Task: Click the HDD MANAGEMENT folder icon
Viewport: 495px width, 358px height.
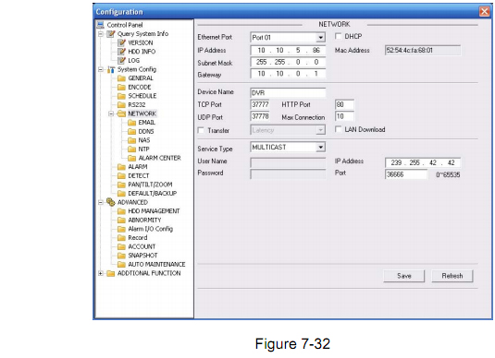Action: pyautogui.click(x=121, y=211)
